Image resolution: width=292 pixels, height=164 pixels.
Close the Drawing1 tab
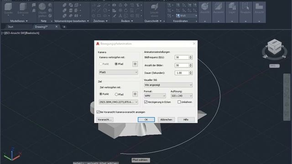pyautogui.click(x=57, y=27)
